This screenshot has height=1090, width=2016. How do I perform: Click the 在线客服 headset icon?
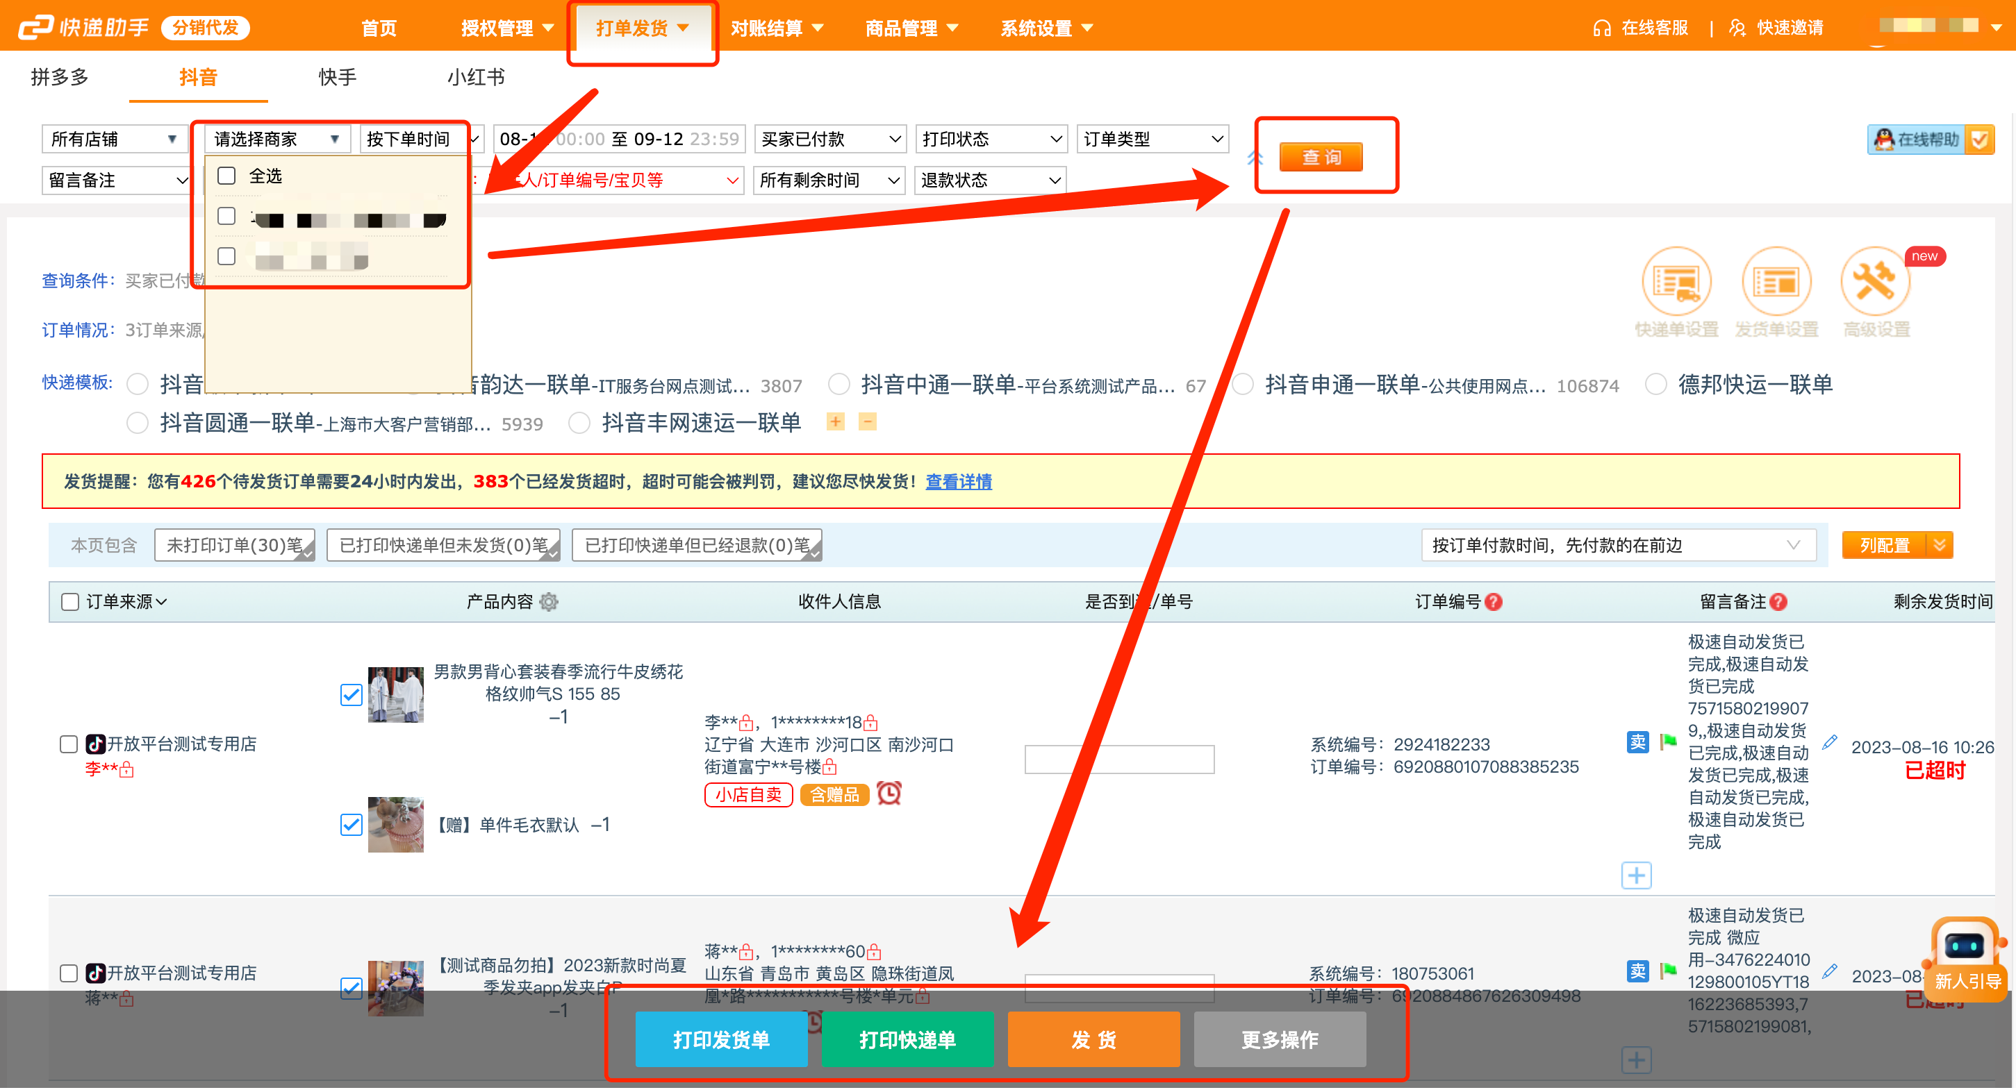coord(1601,28)
